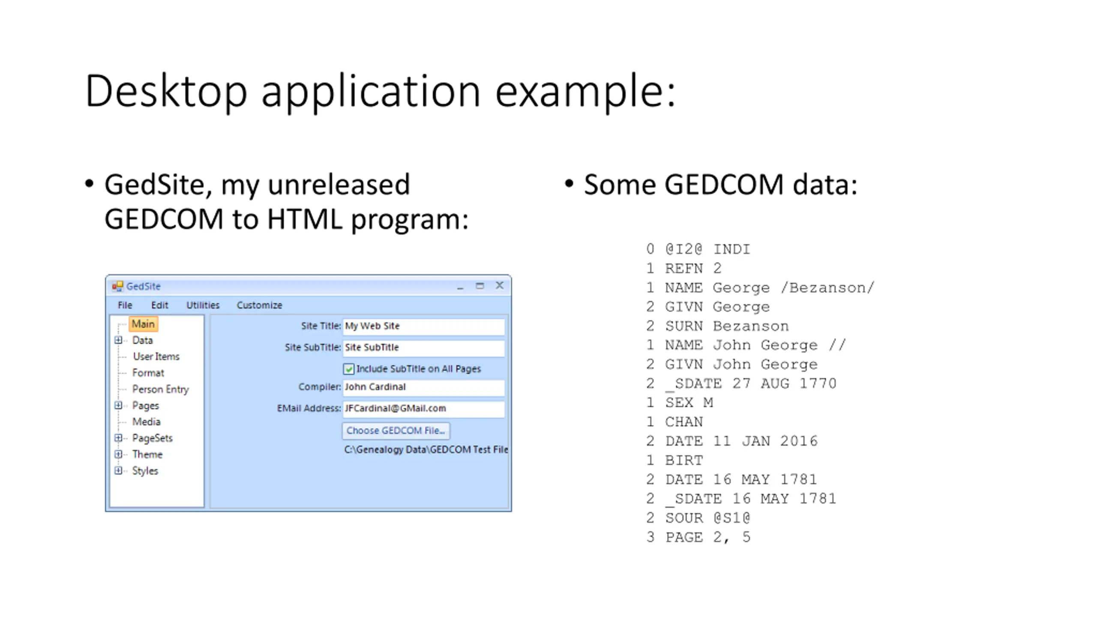The image size is (1097, 617).
Task: Open the Customize menu
Action: [x=259, y=305]
